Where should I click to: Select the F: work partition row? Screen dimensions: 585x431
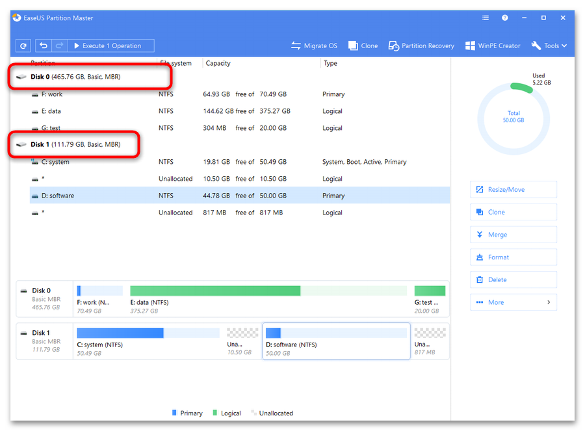tap(239, 94)
